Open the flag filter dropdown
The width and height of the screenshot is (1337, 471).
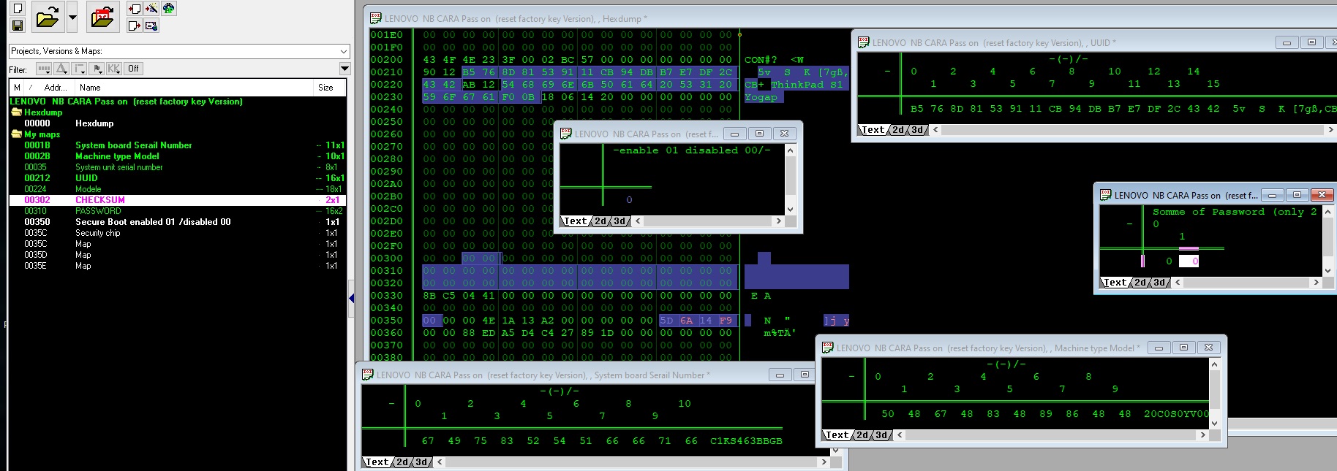[x=97, y=69]
